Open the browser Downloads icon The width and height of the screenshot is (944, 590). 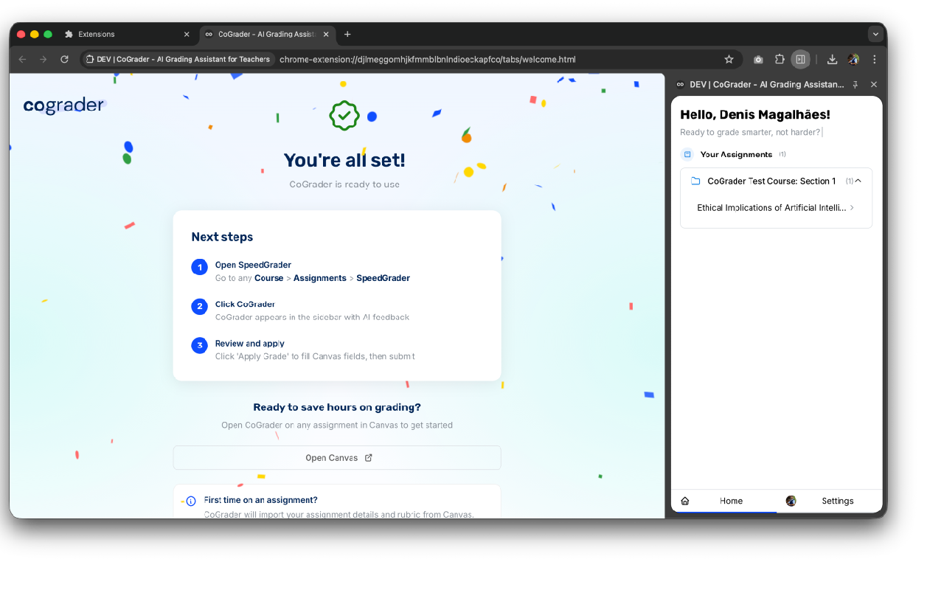point(832,59)
